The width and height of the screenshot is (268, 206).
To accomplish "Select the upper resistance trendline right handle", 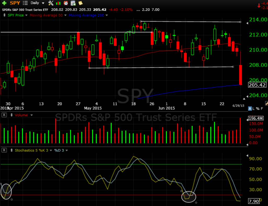I will [x=240, y=22].
